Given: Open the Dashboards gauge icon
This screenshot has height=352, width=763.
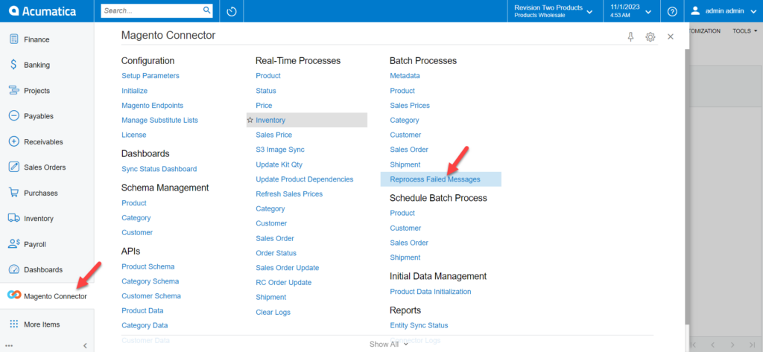Looking at the screenshot, I should point(13,269).
